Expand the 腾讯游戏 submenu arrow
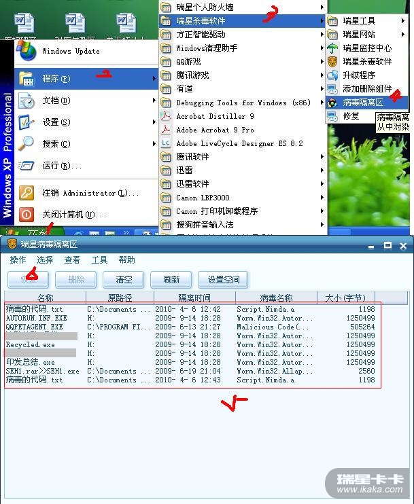The width and height of the screenshot is (414, 504). [x=322, y=75]
